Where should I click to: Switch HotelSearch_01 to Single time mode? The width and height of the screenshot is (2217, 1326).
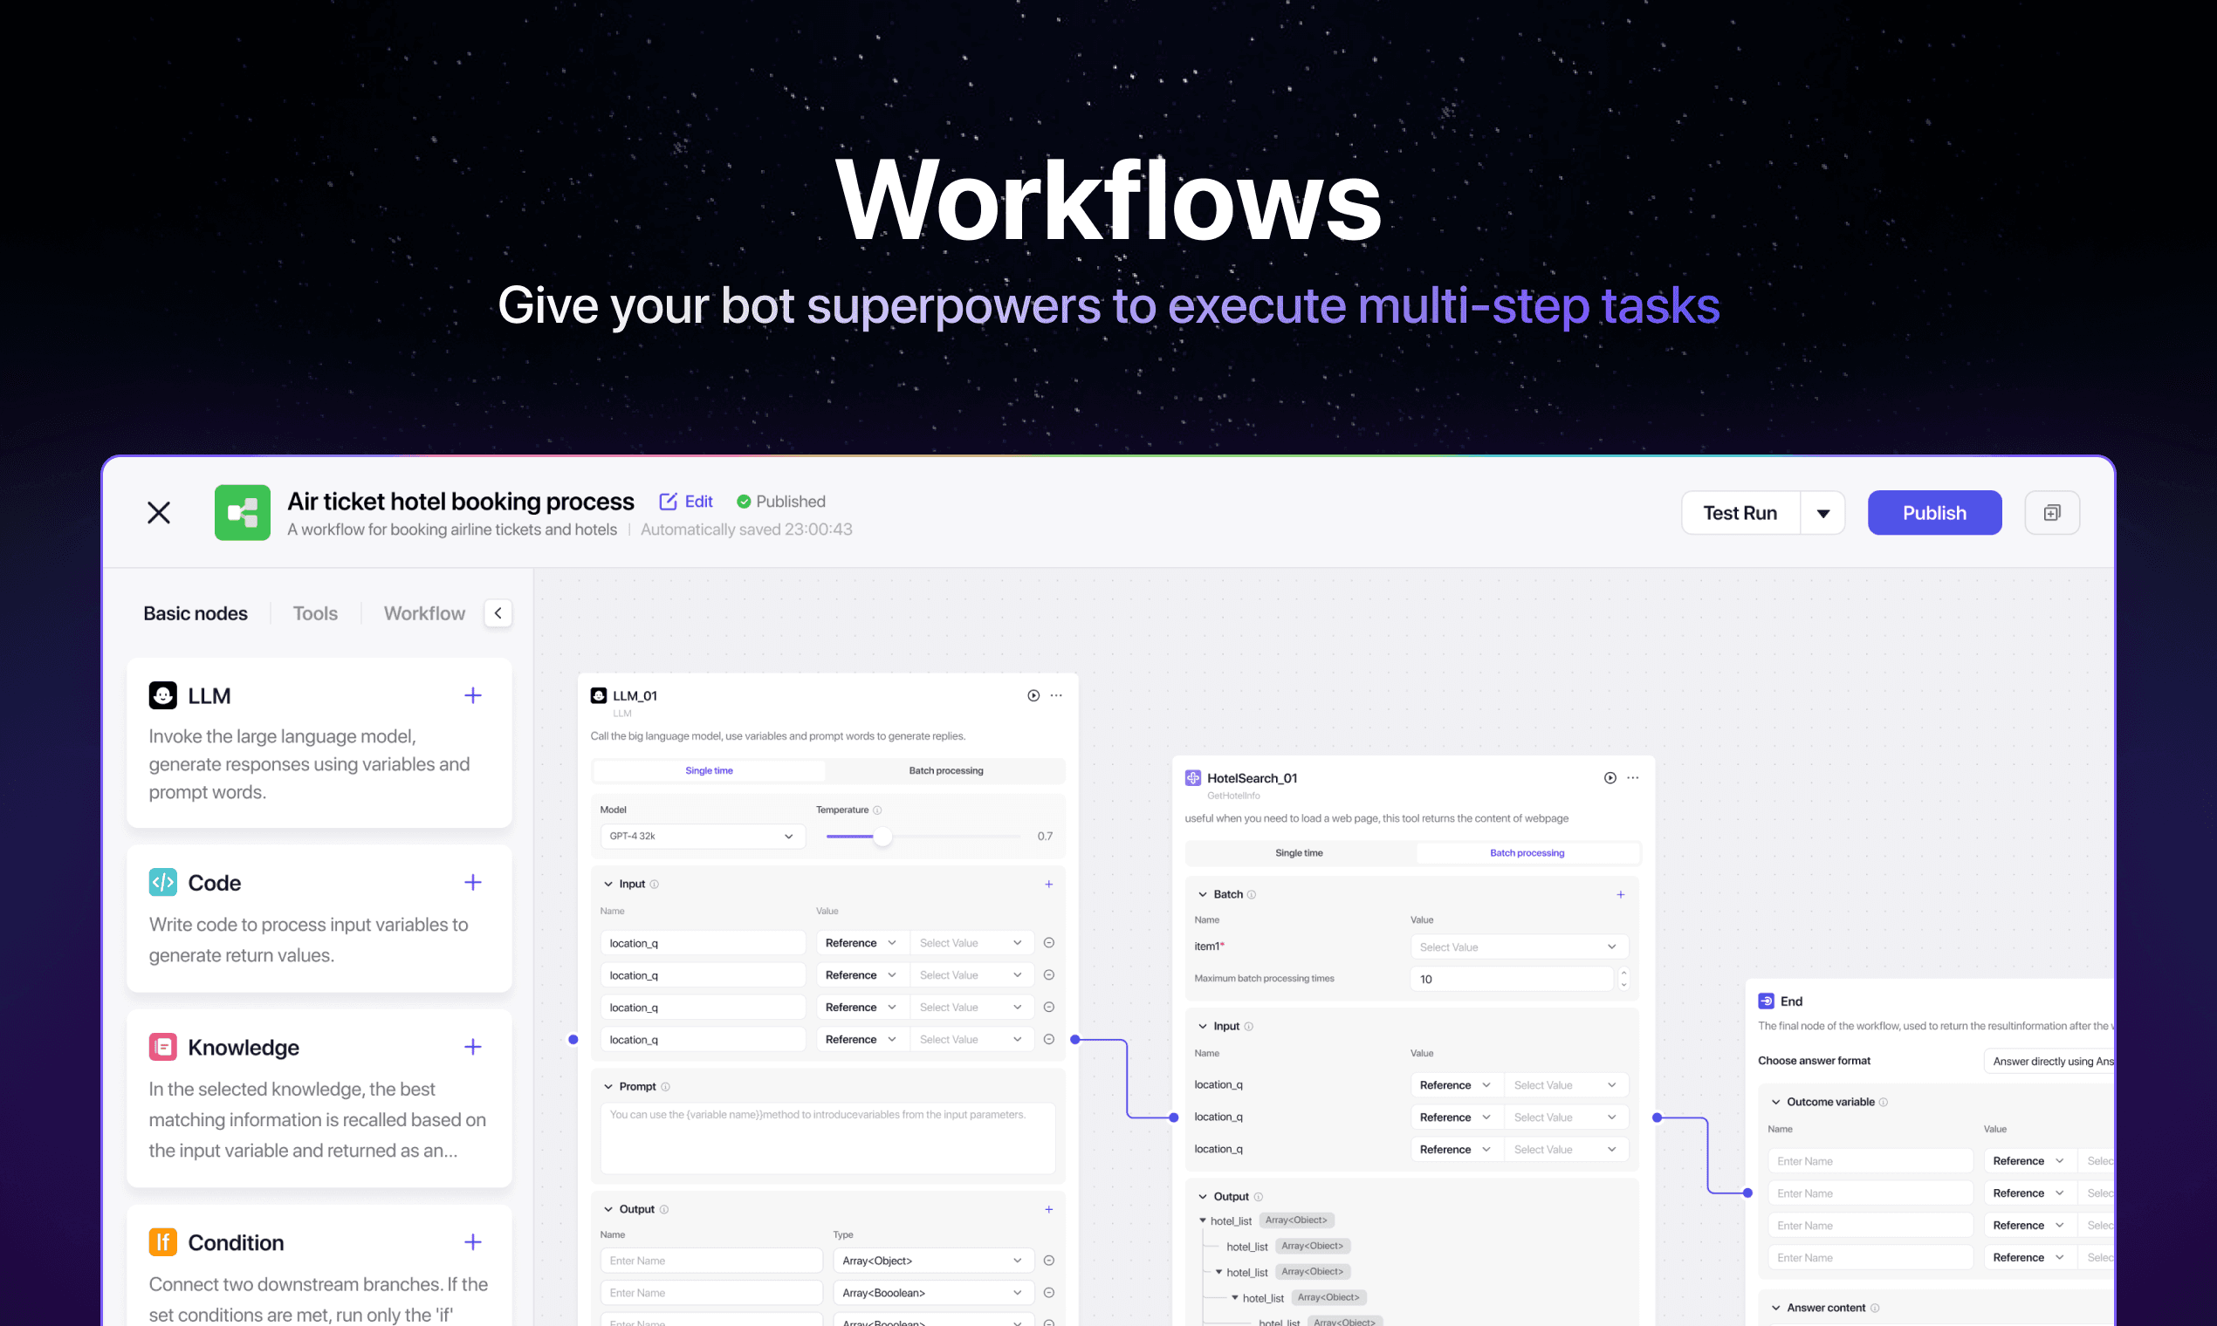click(1299, 852)
